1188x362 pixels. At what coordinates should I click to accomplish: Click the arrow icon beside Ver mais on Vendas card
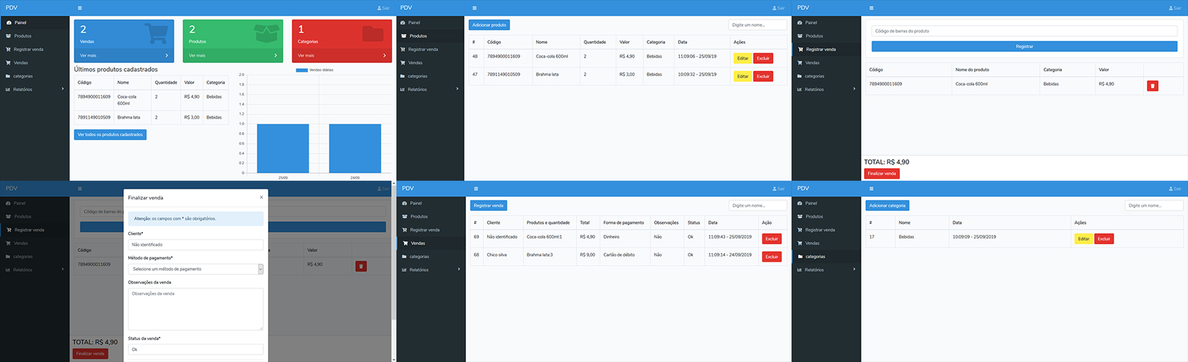tap(166, 55)
